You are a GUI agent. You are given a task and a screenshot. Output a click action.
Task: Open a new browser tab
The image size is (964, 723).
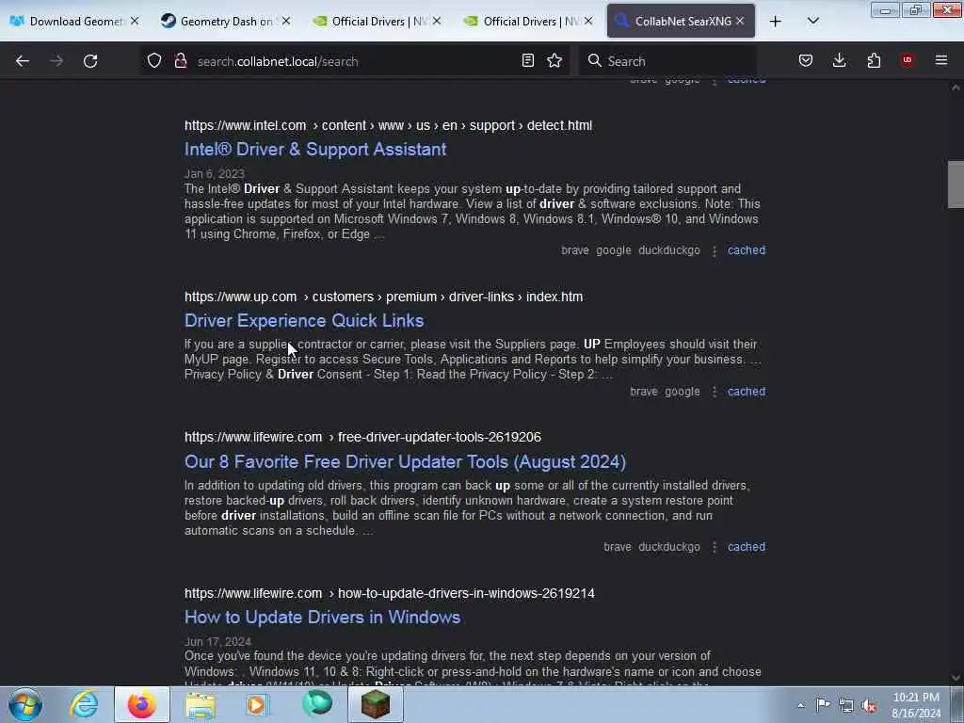tap(776, 22)
